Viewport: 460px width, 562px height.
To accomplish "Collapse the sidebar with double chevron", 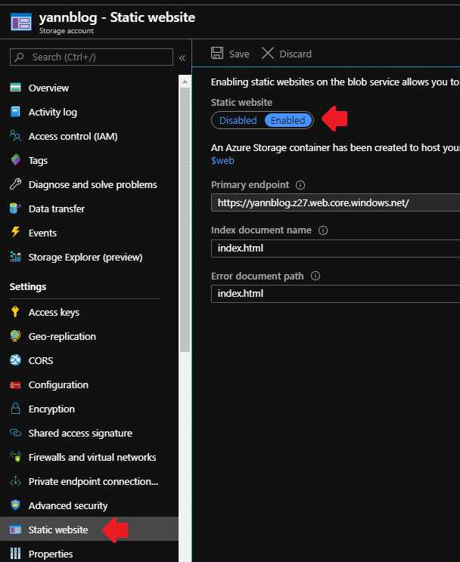I will [182, 57].
